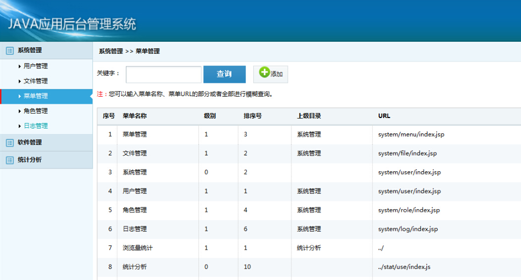The image size is (521, 280).
Task: Collapse the 系统管理 sidebar section
Action: (x=30, y=51)
